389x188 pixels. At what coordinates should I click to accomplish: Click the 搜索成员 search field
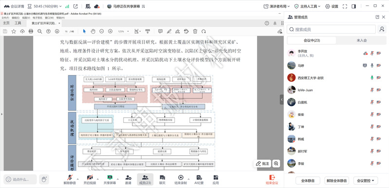[x=331, y=29]
